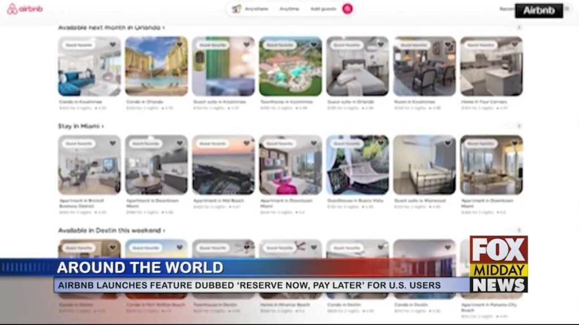Click Guest favorite badge on Condo in Kissimmee
Image resolution: width=579 pixels, height=325 pixels.
pyautogui.click(x=79, y=45)
